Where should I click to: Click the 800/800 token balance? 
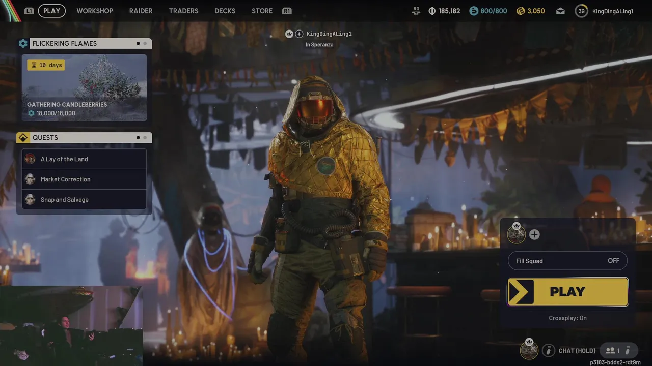click(x=494, y=11)
